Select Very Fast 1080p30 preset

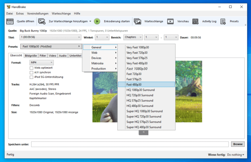coord(146,47)
